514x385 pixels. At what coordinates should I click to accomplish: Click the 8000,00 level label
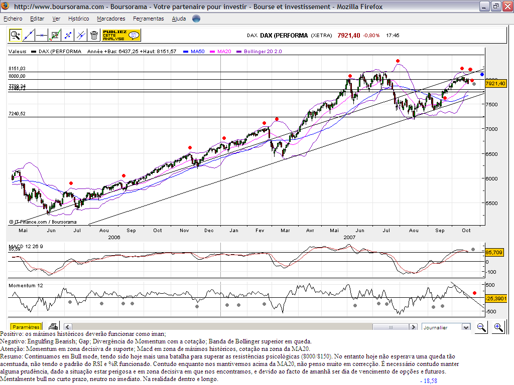click(x=17, y=76)
